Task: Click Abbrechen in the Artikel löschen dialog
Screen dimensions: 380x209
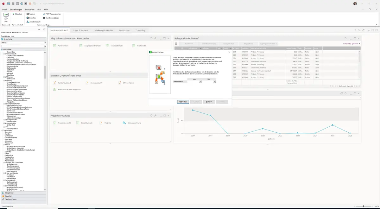Action: click(183, 102)
